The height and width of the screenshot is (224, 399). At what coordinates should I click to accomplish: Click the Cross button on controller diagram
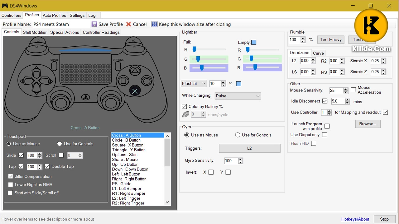(x=135, y=91)
